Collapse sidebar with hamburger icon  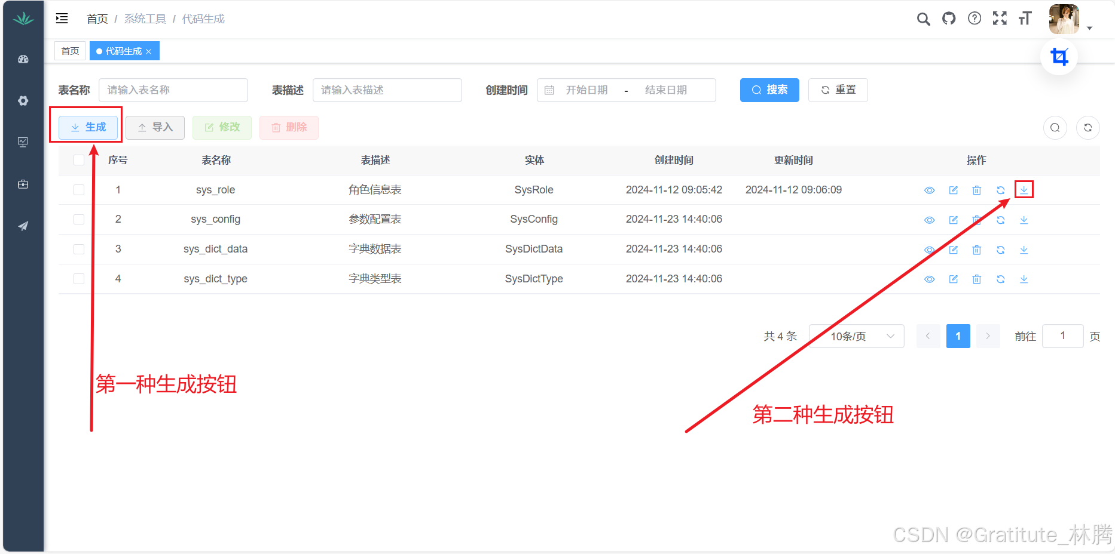[62, 19]
